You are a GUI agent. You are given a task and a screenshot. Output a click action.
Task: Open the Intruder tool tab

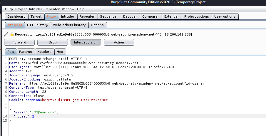coord(68,16)
